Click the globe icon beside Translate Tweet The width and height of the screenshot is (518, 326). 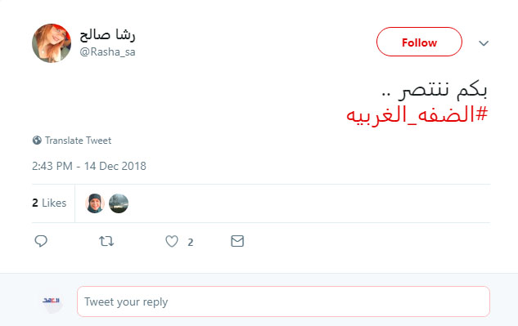37,141
